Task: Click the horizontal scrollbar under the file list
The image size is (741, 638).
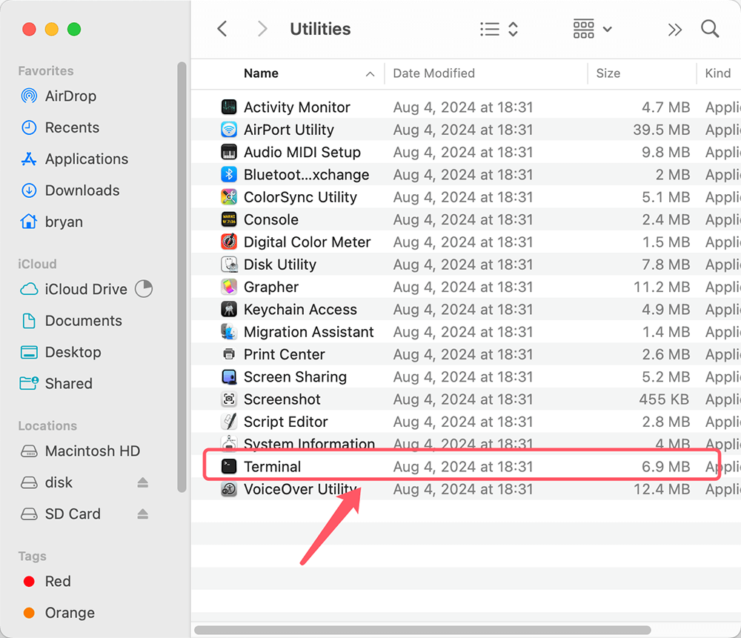Action: click(x=422, y=630)
